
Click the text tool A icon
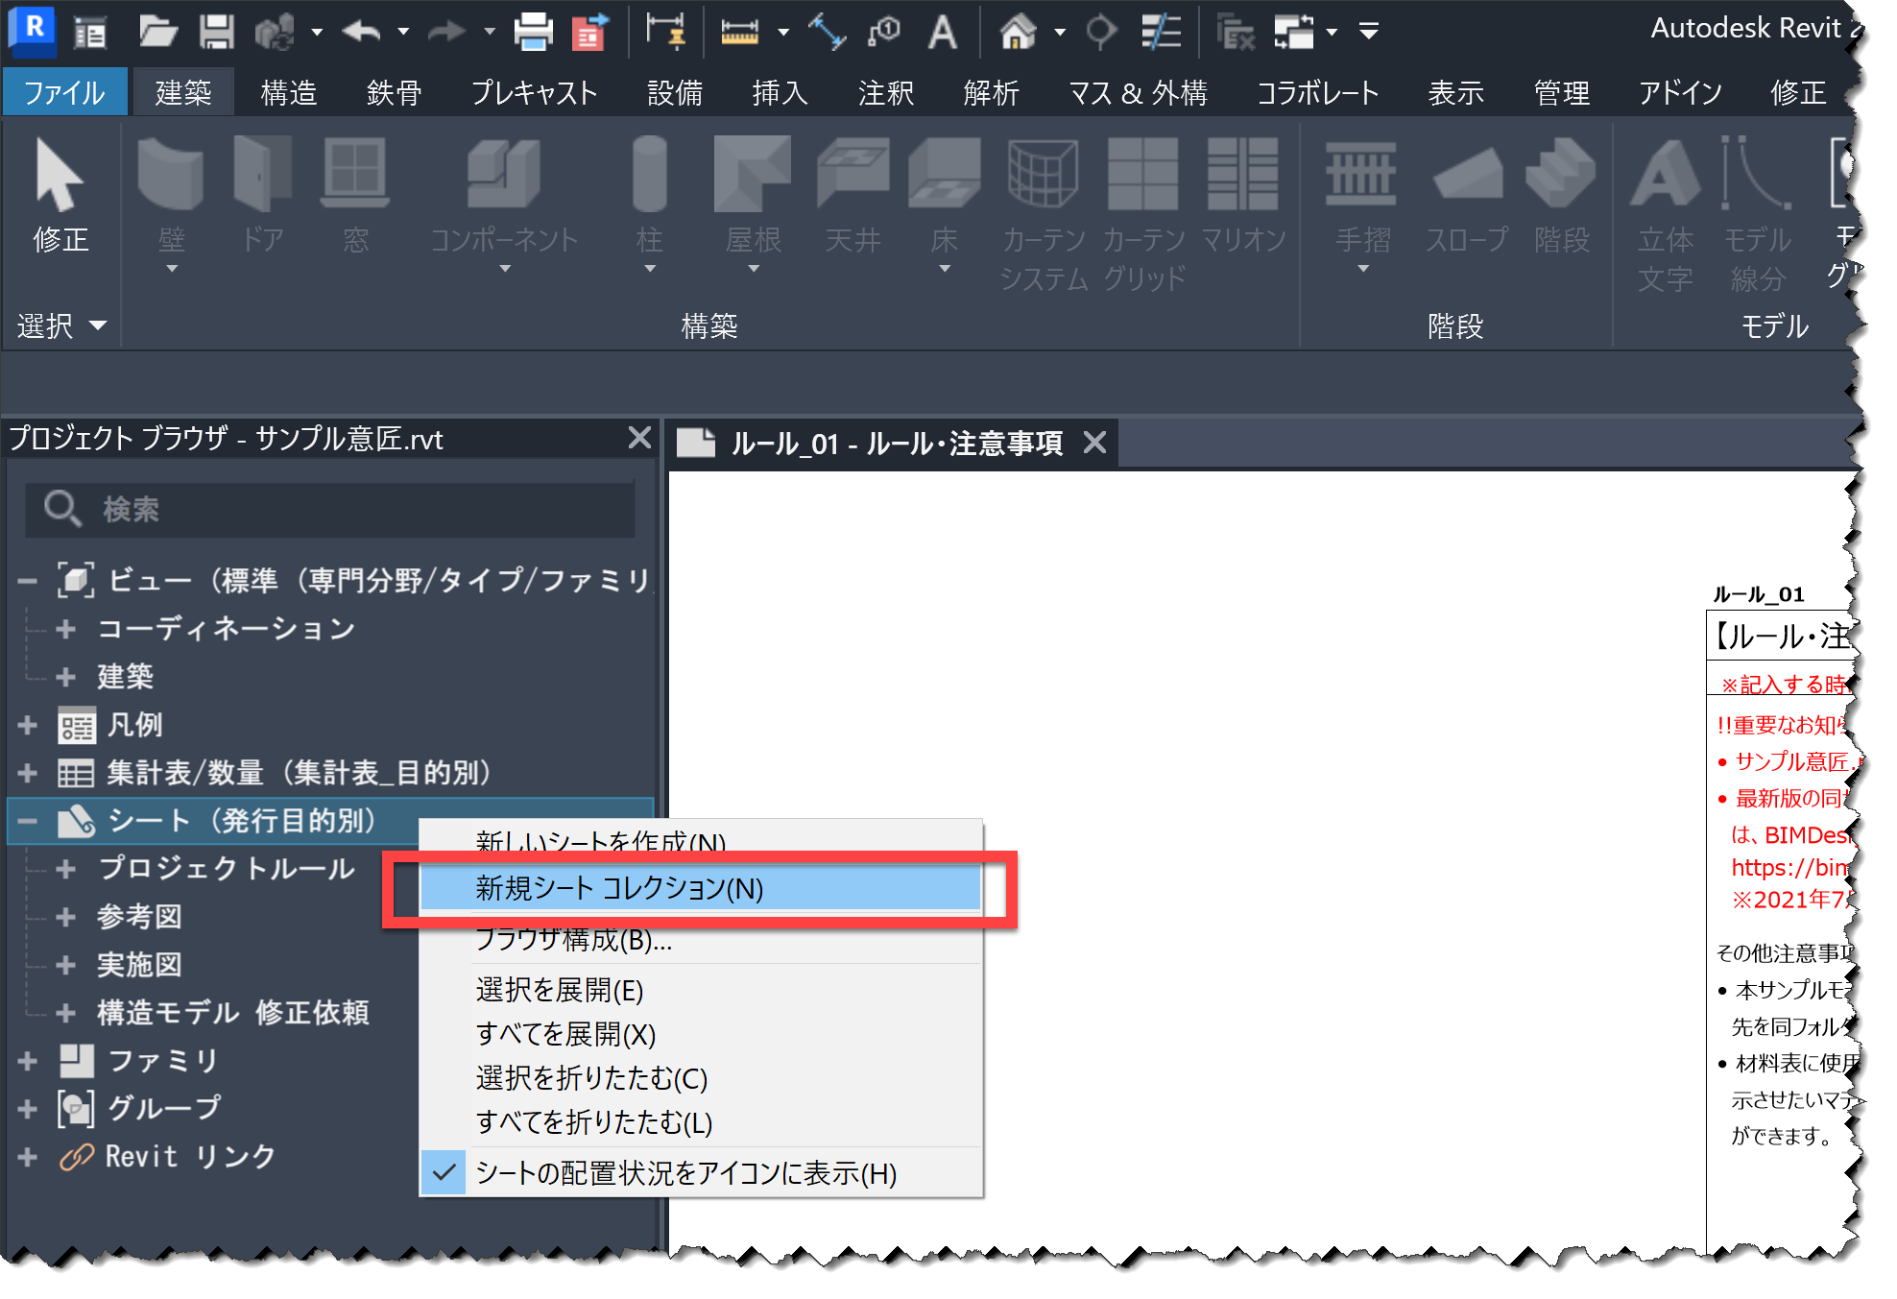pyautogui.click(x=943, y=32)
